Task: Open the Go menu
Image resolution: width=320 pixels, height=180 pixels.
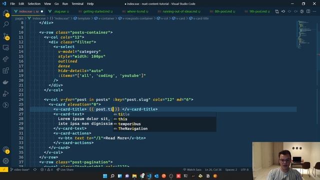Action: 56,3
